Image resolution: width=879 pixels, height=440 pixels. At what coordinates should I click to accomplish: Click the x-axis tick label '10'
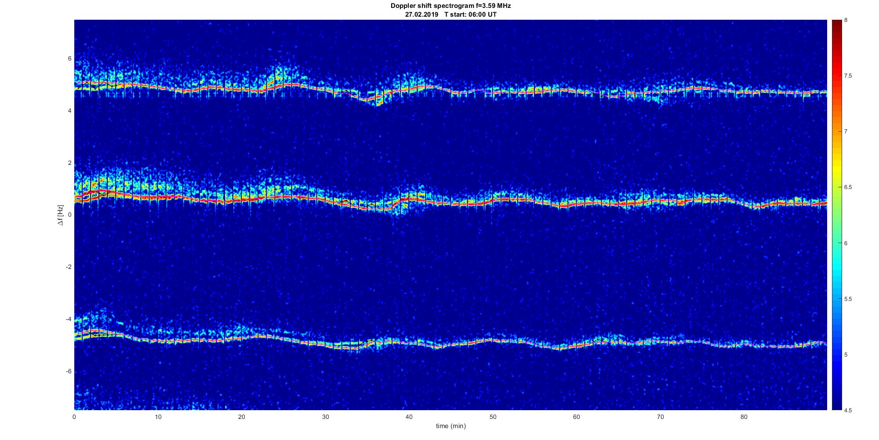click(x=158, y=417)
